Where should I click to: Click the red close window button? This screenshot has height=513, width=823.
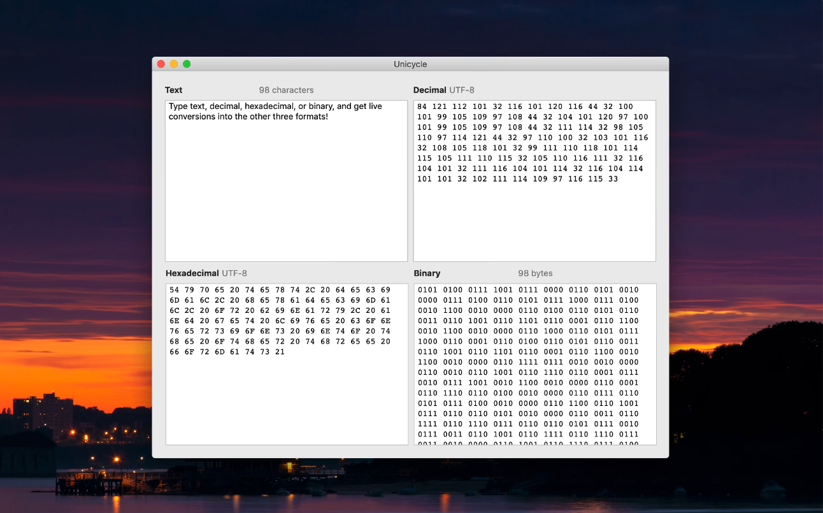pos(161,64)
